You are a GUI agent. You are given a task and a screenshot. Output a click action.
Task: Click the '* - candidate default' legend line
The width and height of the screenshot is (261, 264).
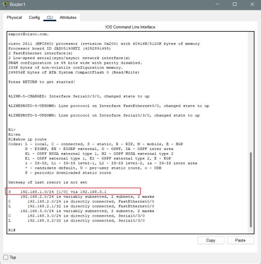click(x=93, y=168)
